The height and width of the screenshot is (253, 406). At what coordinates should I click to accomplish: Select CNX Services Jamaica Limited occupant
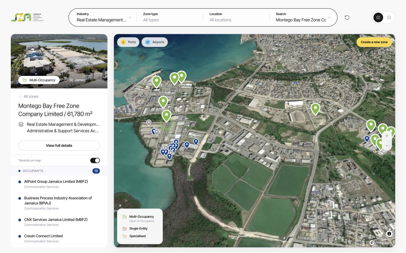click(x=59, y=222)
